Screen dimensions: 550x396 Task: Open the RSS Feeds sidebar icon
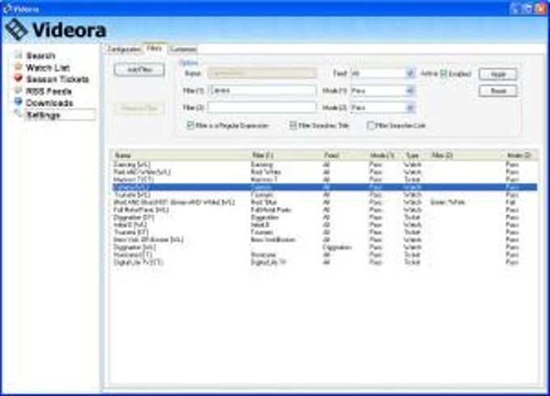click(x=19, y=91)
